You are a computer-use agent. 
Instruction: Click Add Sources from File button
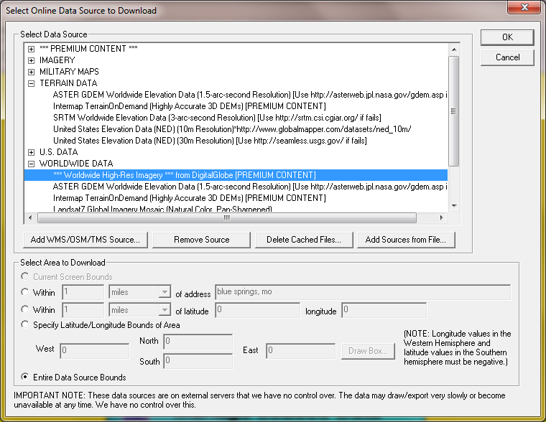click(407, 240)
